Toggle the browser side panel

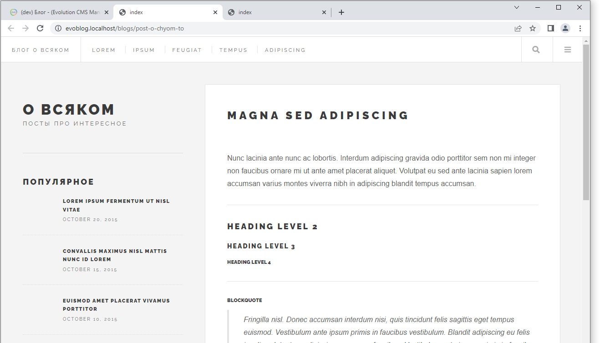tap(550, 28)
